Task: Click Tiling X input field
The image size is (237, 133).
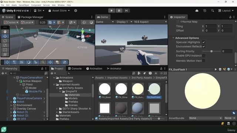Action: 211,26
